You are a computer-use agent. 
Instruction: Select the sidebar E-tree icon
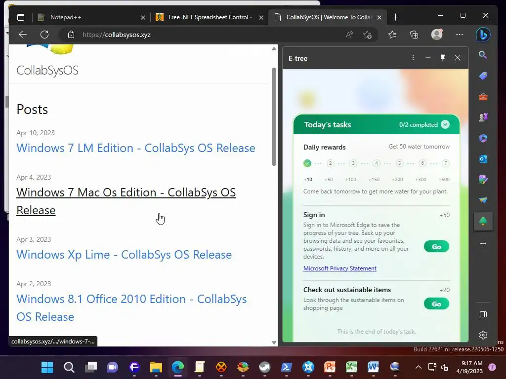click(483, 221)
